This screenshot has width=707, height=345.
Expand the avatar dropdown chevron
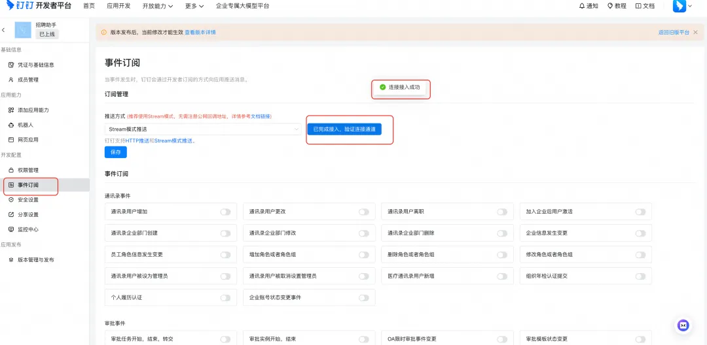click(x=690, y=7)
